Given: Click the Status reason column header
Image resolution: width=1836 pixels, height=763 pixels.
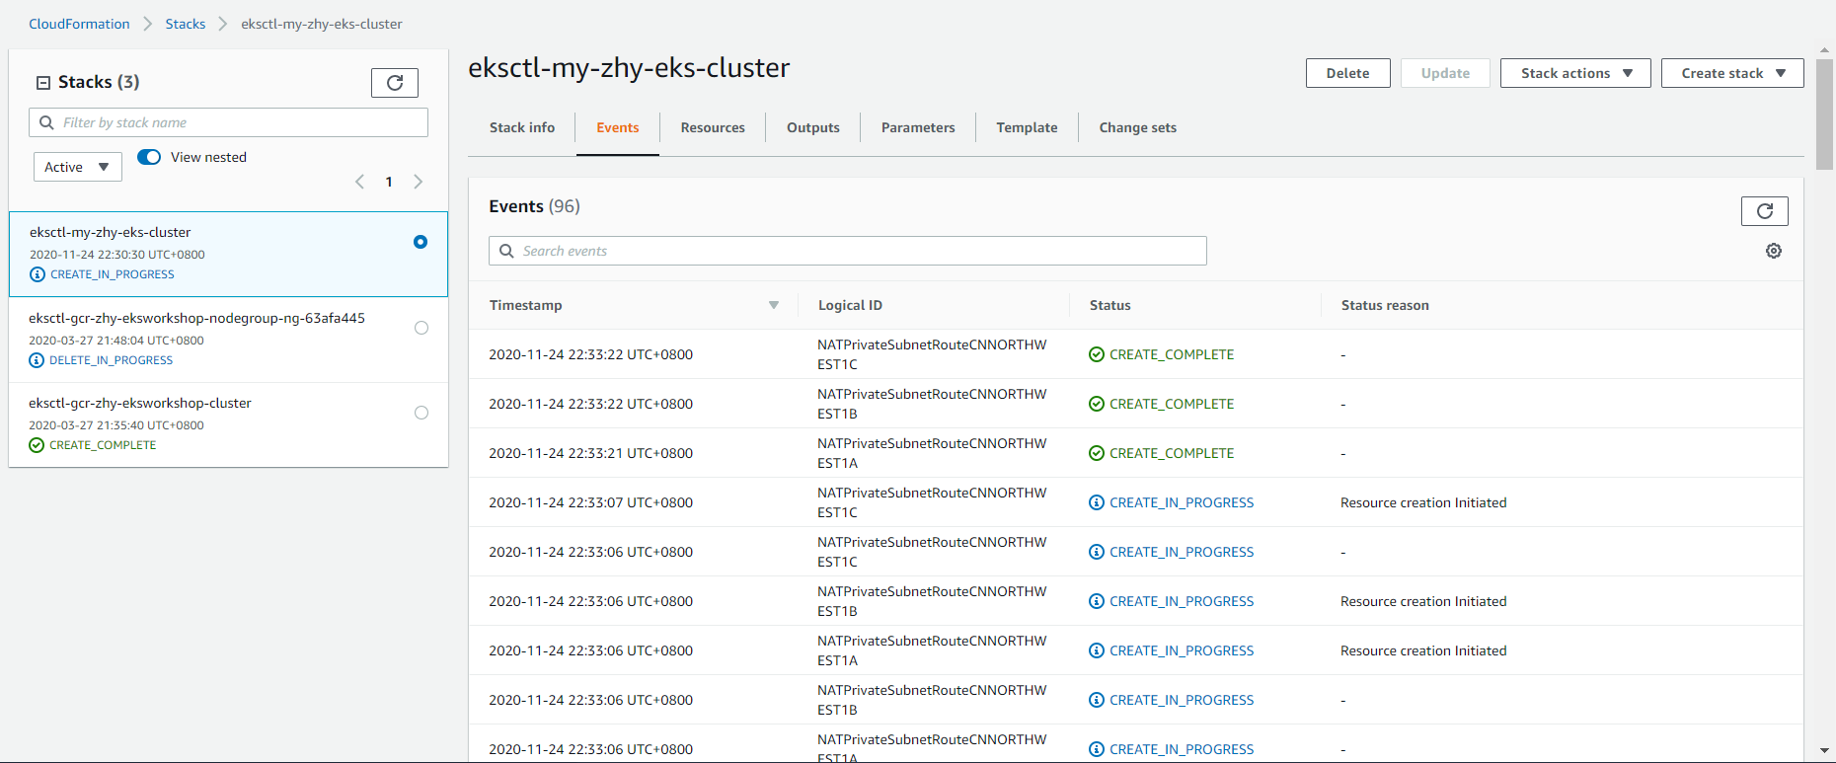Looking at the screenshot, I should [1385, 305].
